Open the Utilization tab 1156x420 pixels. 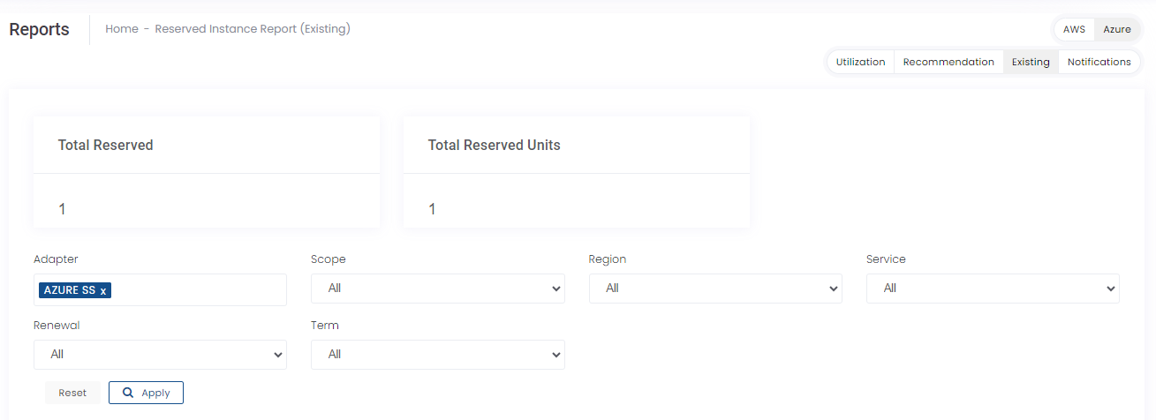pos(860,62)
